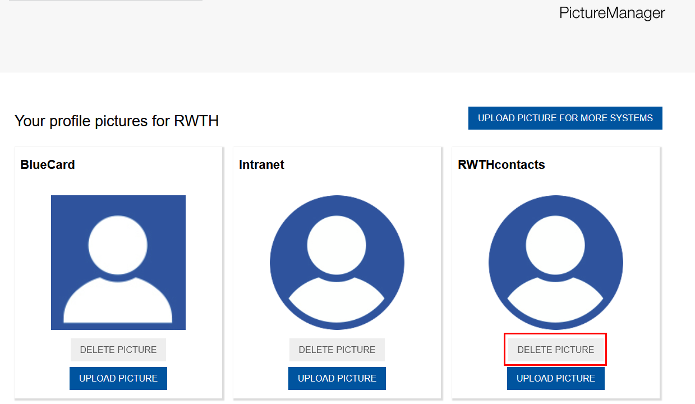The width and height of the screenshot is (695, 404).
Task: Click the BlueCard card heading
Action: point(47,164)
